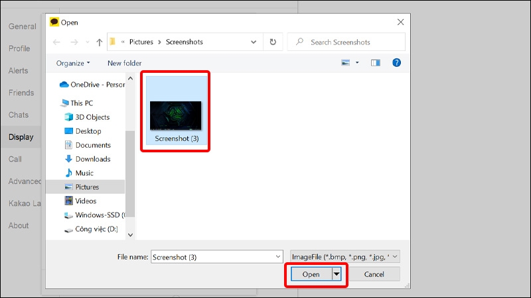Switch to Friends settings tab in KakaoTalk
This screenshot has height=298, width=531.
(21, 93)
